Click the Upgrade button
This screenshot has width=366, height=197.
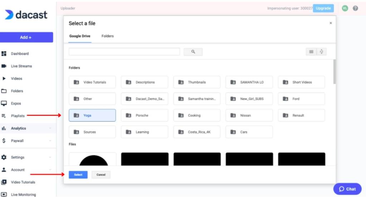pos(323,8)
